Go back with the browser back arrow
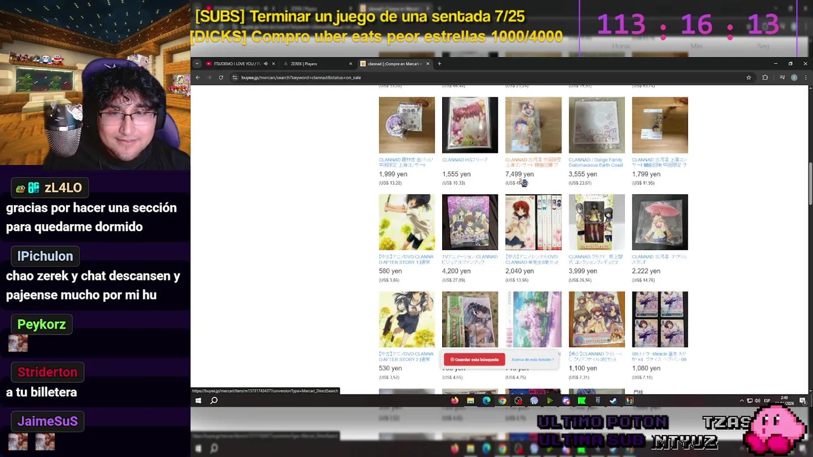Viewport: 813px width, 457px height. [198, 77]
